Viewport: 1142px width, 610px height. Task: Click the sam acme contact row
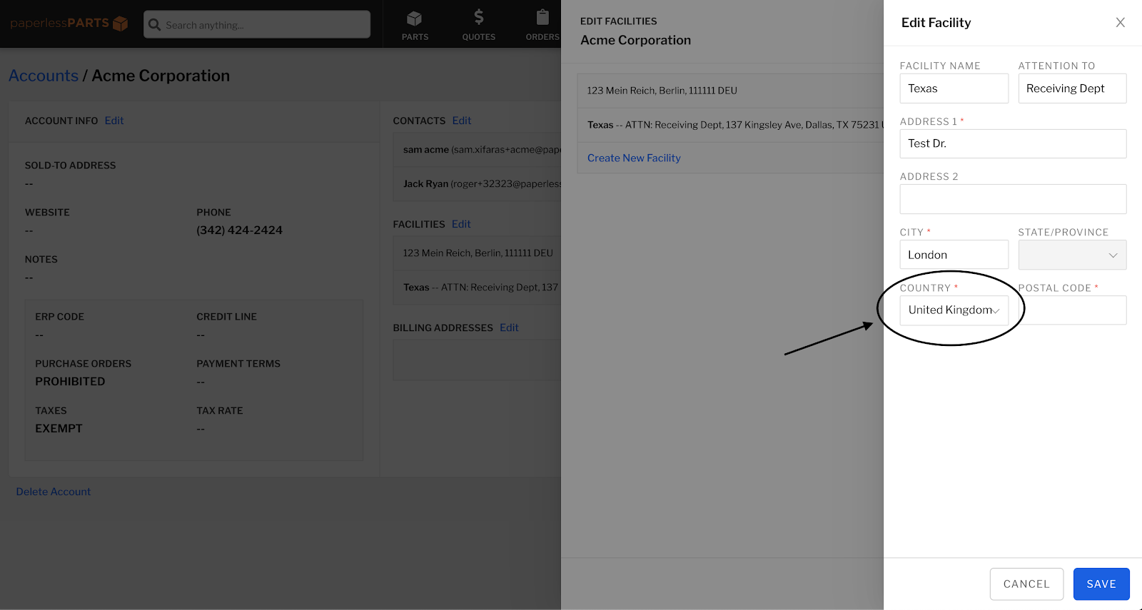(477, 150)
